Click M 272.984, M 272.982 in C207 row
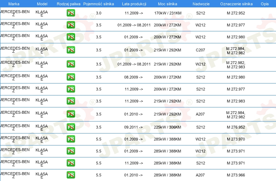Image resolution: width=276 pixels, height=181 pixels. [236, 51]
